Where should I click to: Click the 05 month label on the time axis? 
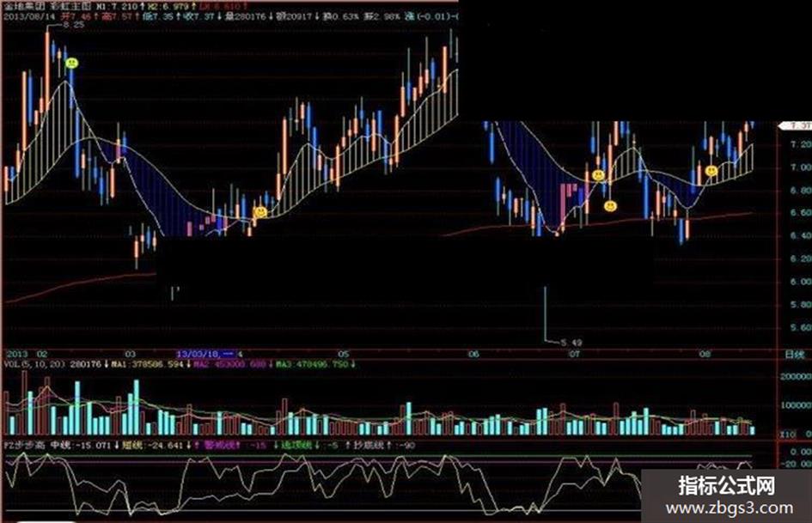(x=344, y=355)
